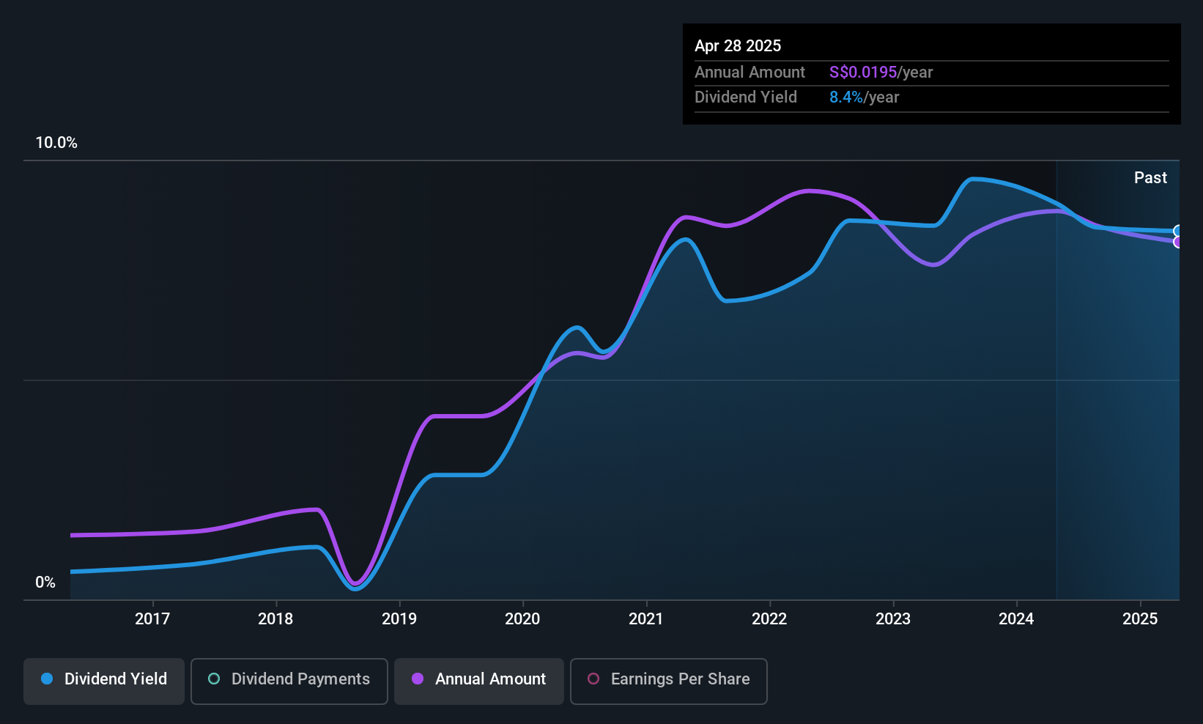Enable the Dividend Payments series

point(289,681)
